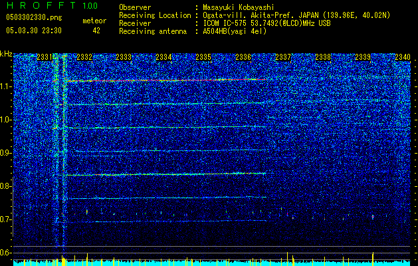Click the Observer name Masayuki Kobayashi
This screenshot has width=418, height=266.
tap(239, 7)
